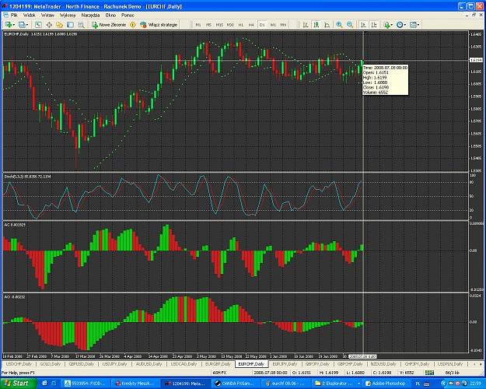Toggle the Data Window crosshair icon

(49, 25)
